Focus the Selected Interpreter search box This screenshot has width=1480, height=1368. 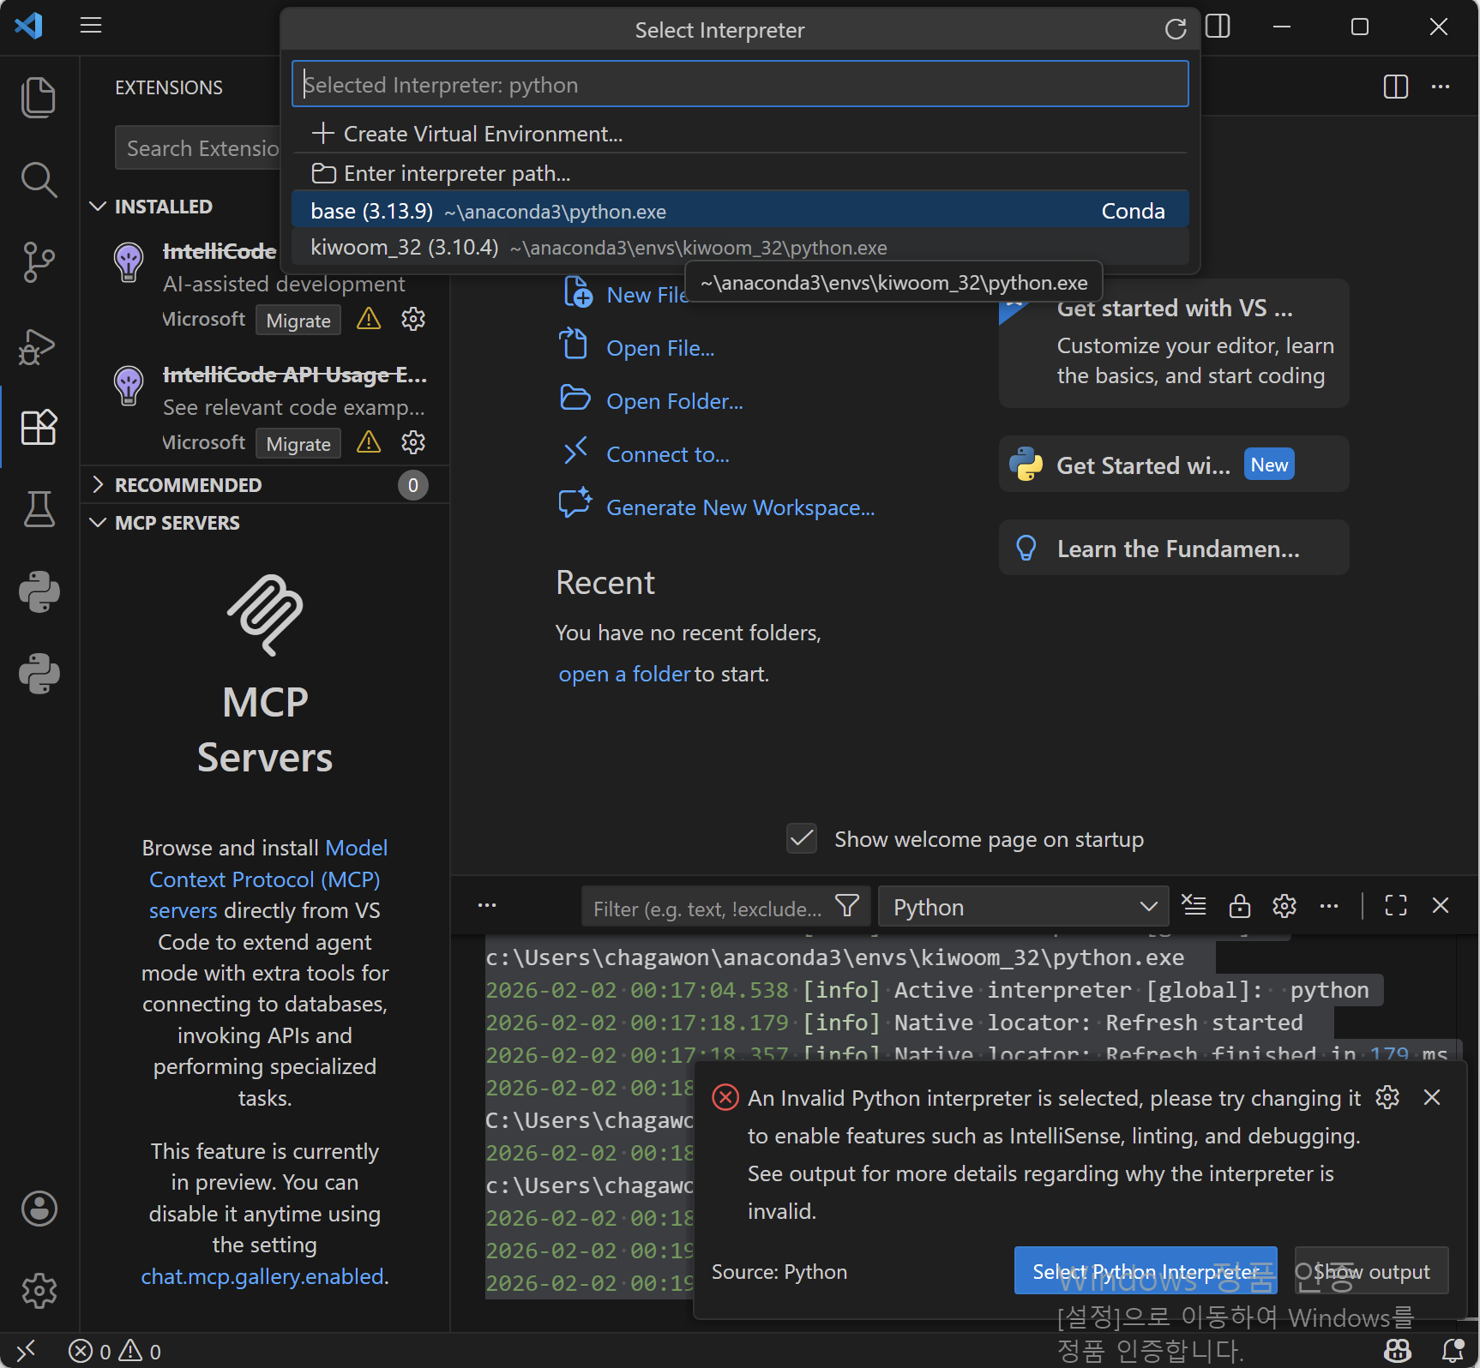[740, 85]
